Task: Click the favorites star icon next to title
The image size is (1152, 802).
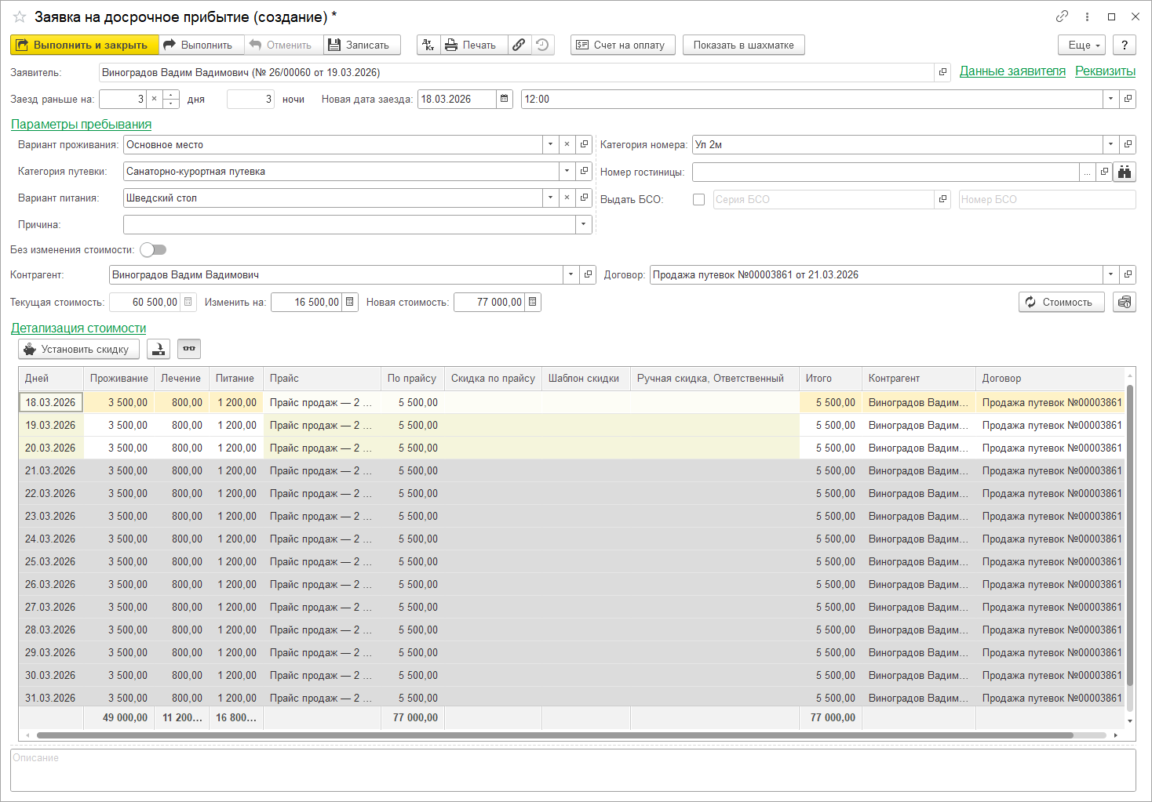Action: (20, 16)
